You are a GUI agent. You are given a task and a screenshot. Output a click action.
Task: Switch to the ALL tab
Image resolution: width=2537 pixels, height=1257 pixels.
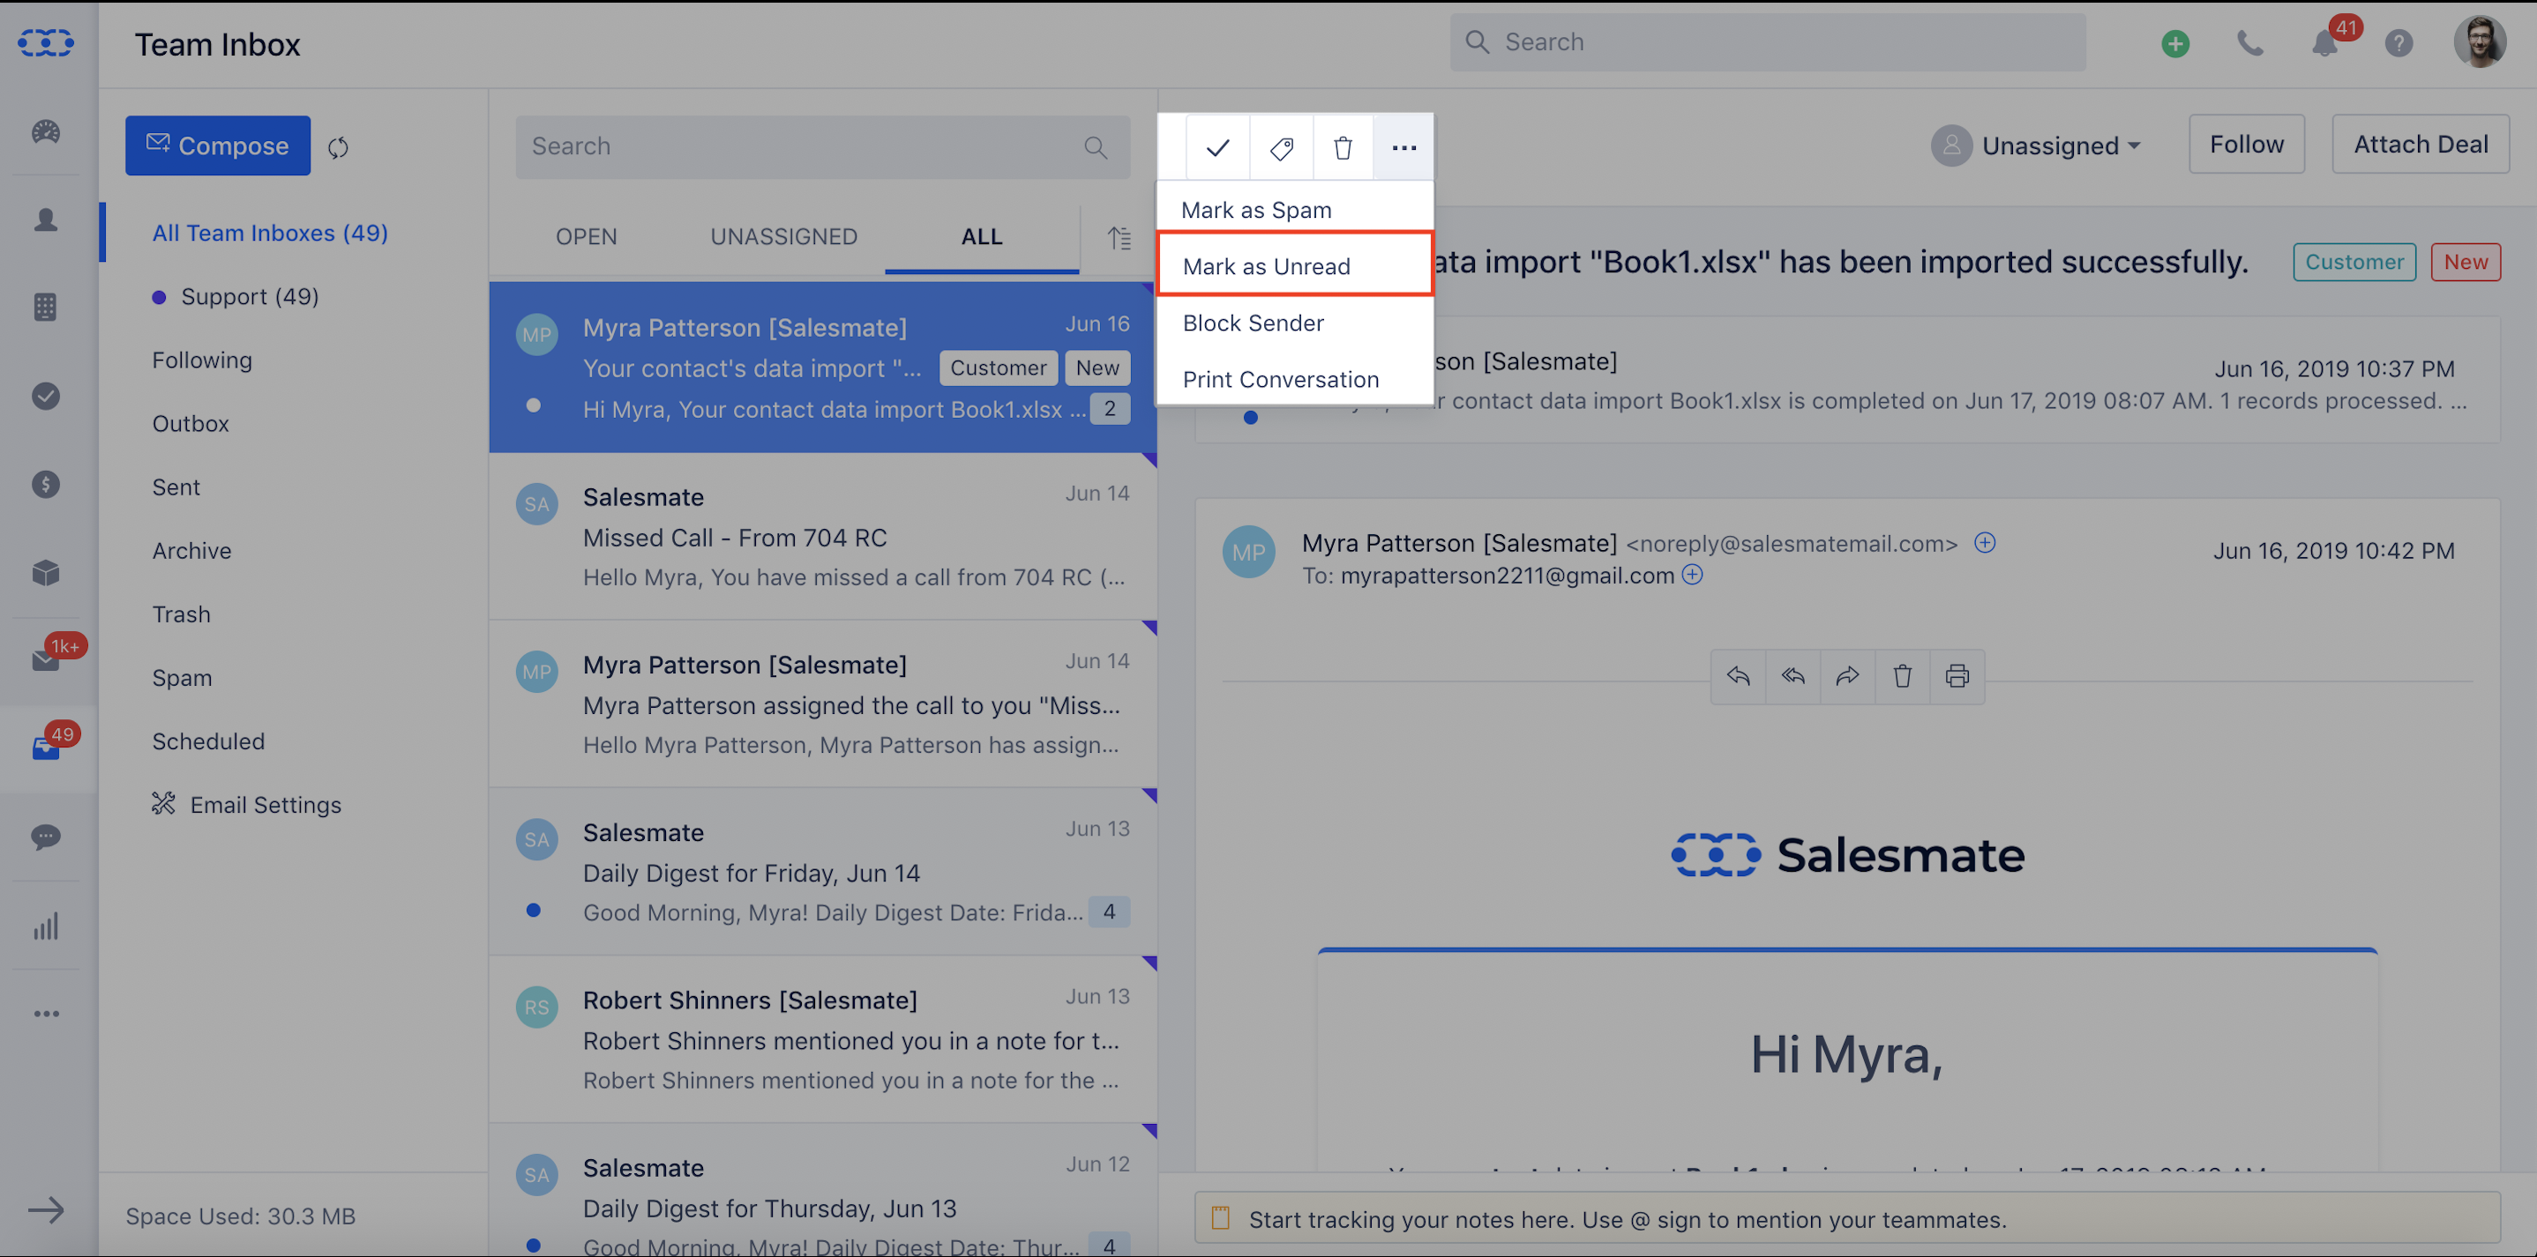(x=982, y=237)
